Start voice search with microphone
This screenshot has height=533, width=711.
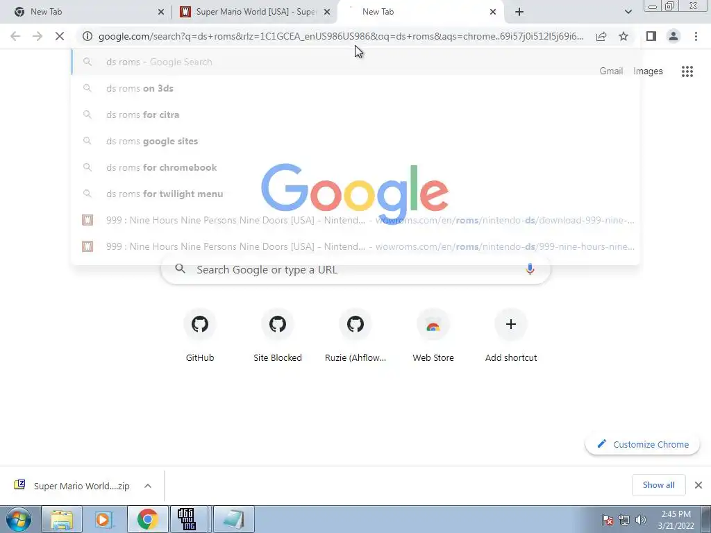pyautogui.click(x=530, y=269)
